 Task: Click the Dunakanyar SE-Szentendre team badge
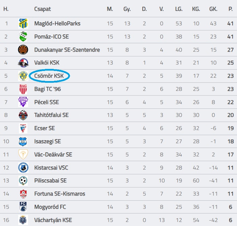23,50
